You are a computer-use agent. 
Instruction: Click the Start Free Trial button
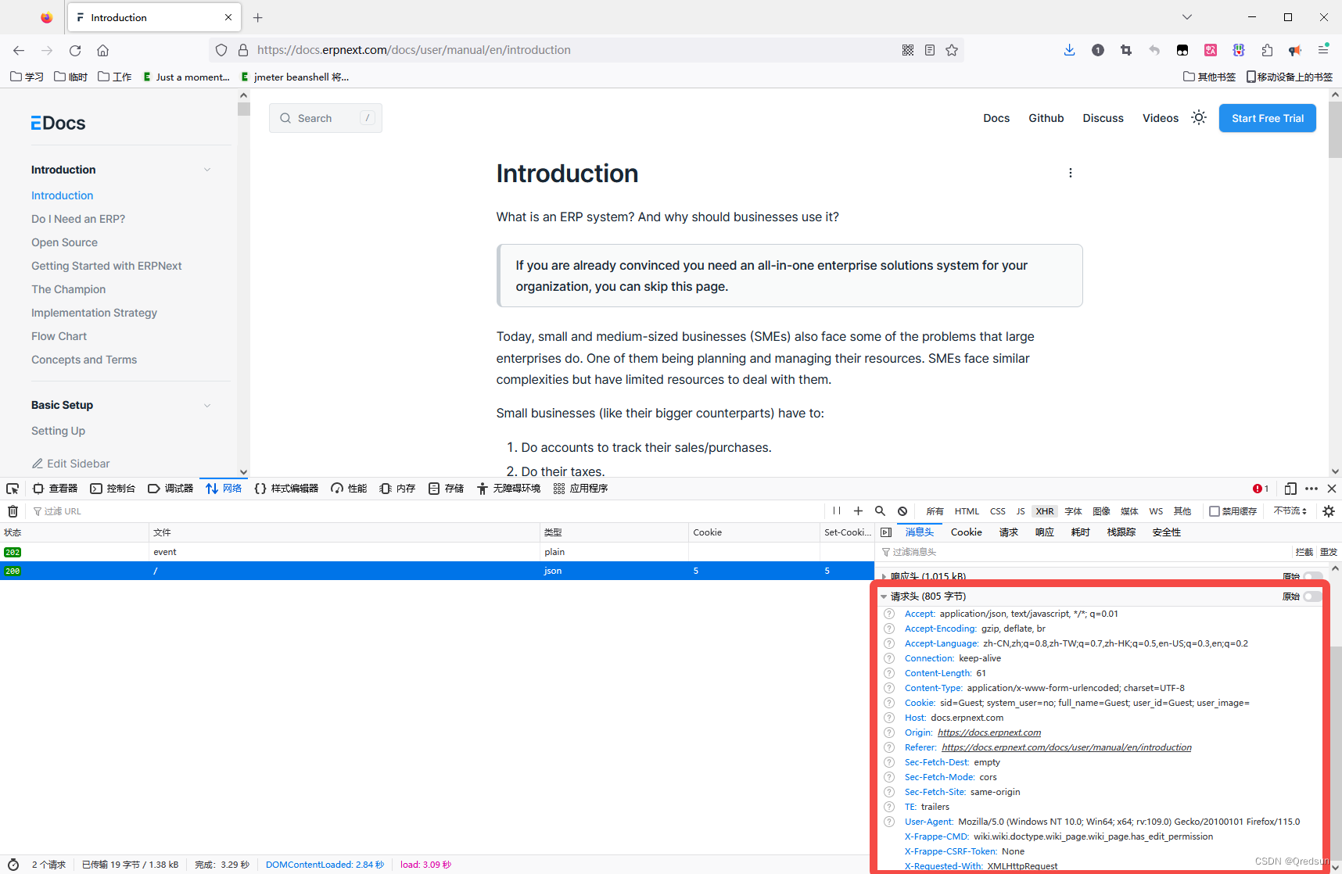[1268, 118]
